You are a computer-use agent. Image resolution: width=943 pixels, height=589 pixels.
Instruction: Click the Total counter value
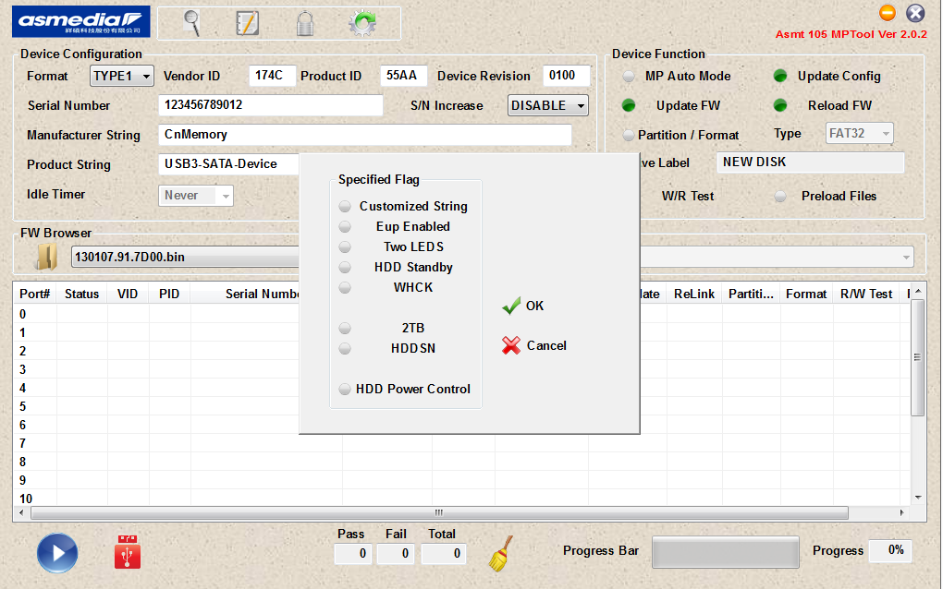[x=444, y=554]
